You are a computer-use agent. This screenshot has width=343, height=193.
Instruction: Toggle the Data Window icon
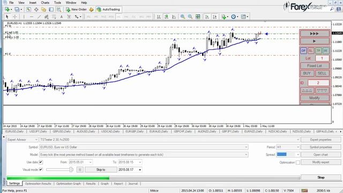(36, 10)
